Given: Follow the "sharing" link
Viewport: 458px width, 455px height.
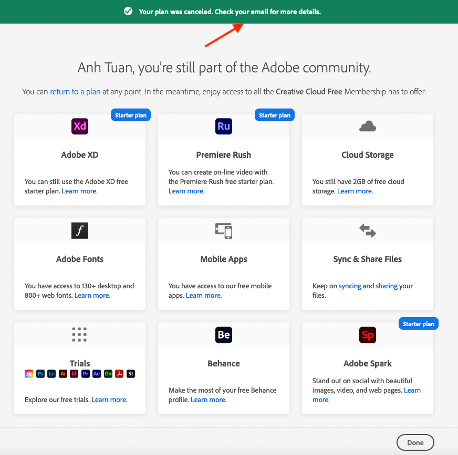Looking at the screenshot, I should pyautogui.click(x=387, y=286).
